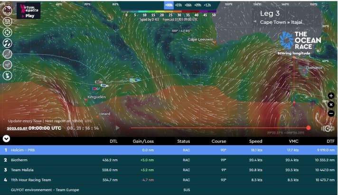This screenshot has height=195, width=338.
Task: Click the Cape Town » Itajaí route label
Action: (281, 22)
